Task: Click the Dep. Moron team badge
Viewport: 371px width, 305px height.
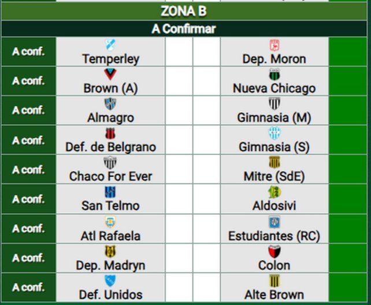Action: [274, 45]
